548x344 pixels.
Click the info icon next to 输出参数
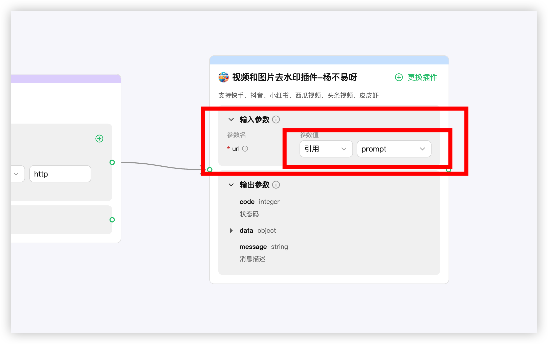[276, 185]
